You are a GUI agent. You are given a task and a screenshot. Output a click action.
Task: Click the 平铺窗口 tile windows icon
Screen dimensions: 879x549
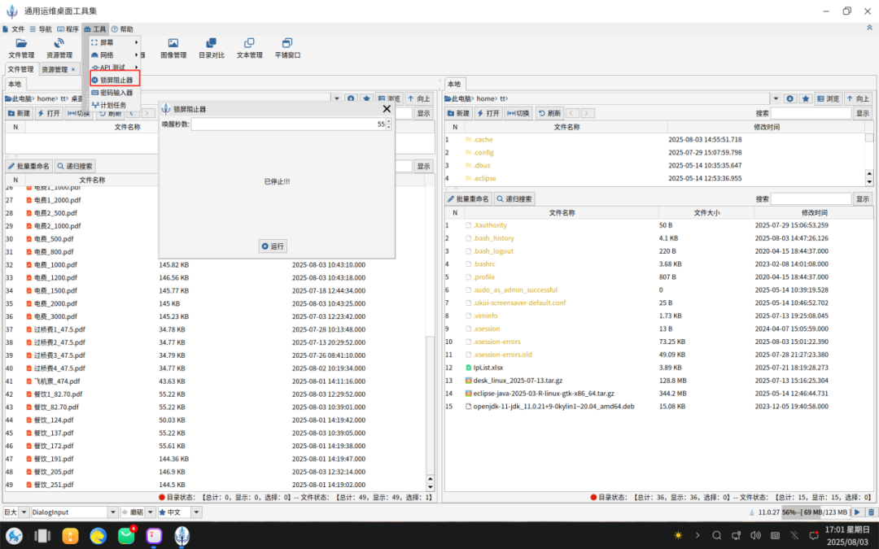point(287,48)
